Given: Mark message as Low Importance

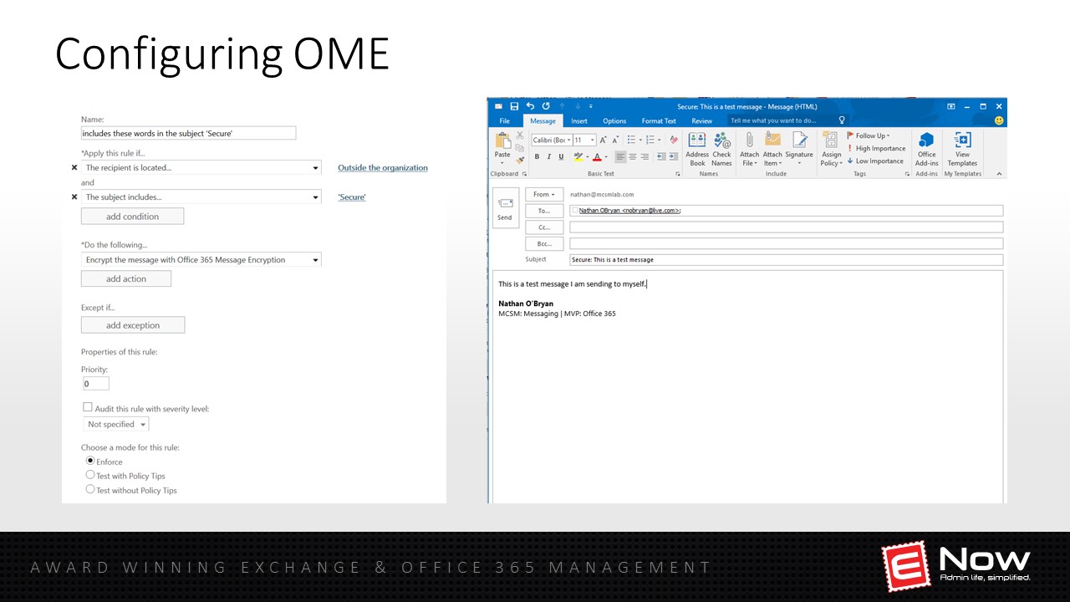Looking at the screenshot, I should 875,161.
